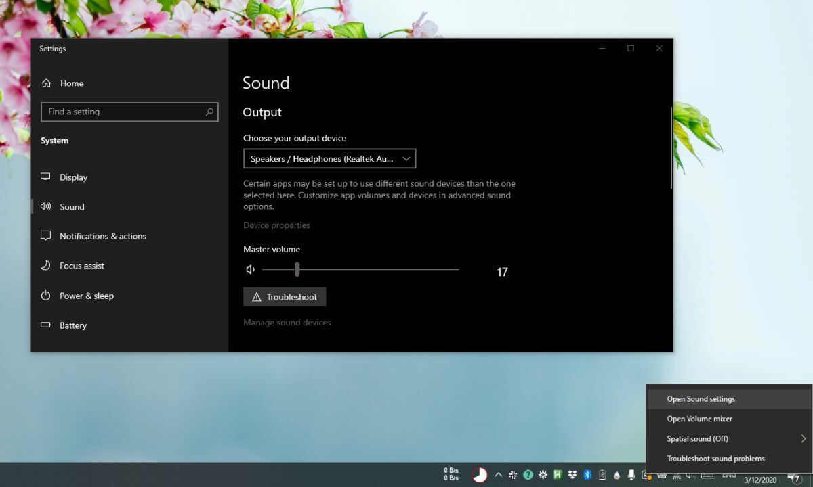The height and width of the screenshot is (487, 813).
Task: Choose Troubleshoot sound problems menu entry
Action: 715,458
